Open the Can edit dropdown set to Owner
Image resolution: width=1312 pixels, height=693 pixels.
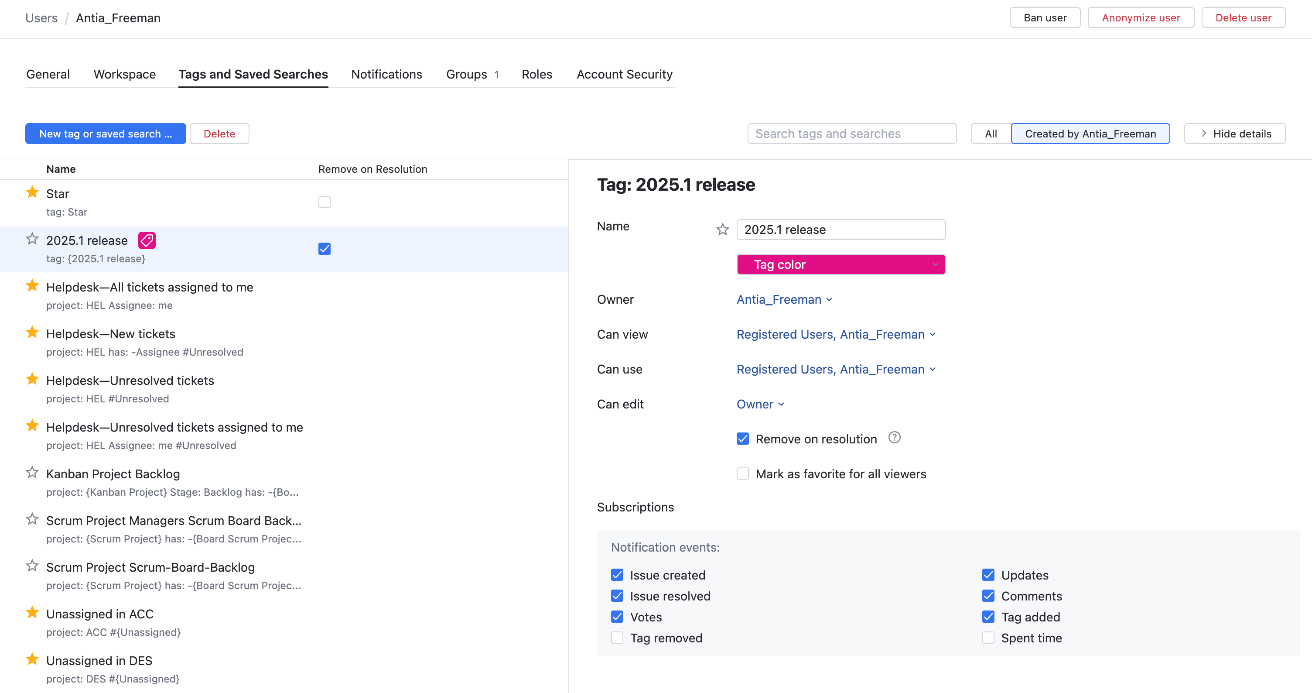click(x=760, y=404)
